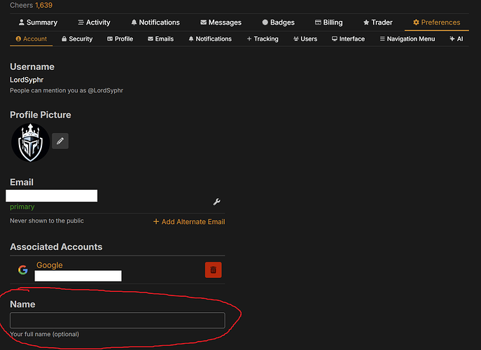Open the Messages tab
Viewport: 481px width, 350px height.
click(x=221, y=22)
